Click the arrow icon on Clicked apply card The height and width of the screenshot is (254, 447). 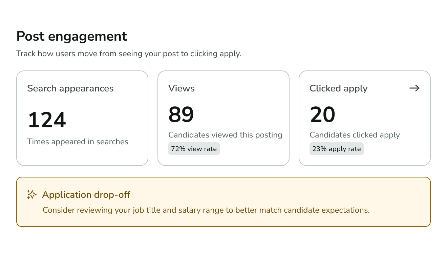[x=414, y=88]
